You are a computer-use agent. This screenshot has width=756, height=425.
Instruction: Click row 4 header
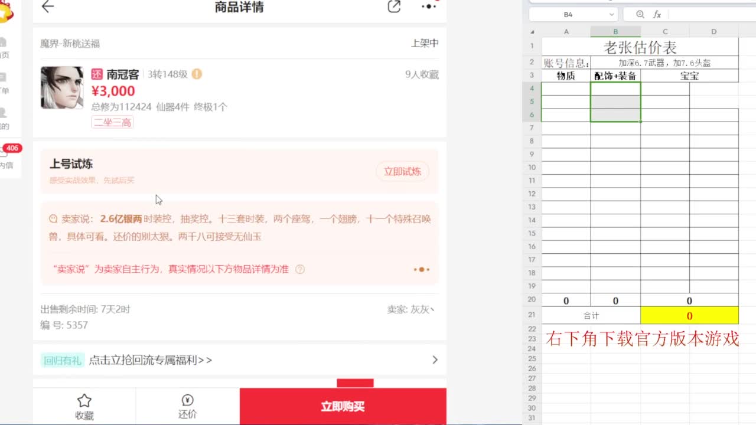(x=532, y=89)
